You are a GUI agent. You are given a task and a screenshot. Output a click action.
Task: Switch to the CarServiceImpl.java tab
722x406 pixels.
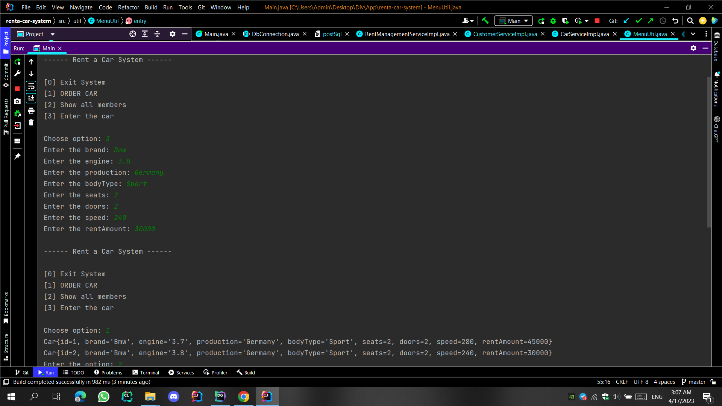click(584, 34)
